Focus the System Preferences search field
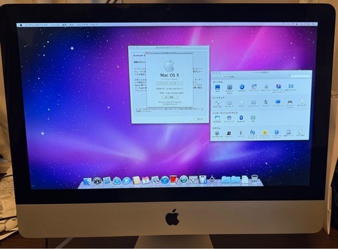 pyautogui.click(x=299, y=76)
